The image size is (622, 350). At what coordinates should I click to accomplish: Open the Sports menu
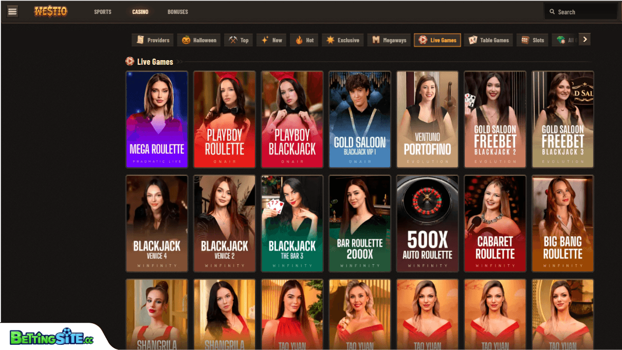pyautogui.click(x=103, y=12)
